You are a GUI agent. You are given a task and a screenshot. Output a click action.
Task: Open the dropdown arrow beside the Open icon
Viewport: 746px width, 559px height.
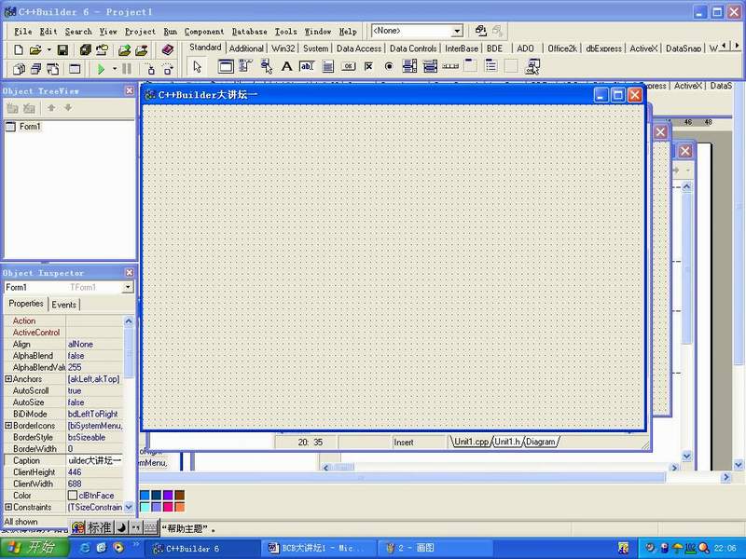coord(48,50)
